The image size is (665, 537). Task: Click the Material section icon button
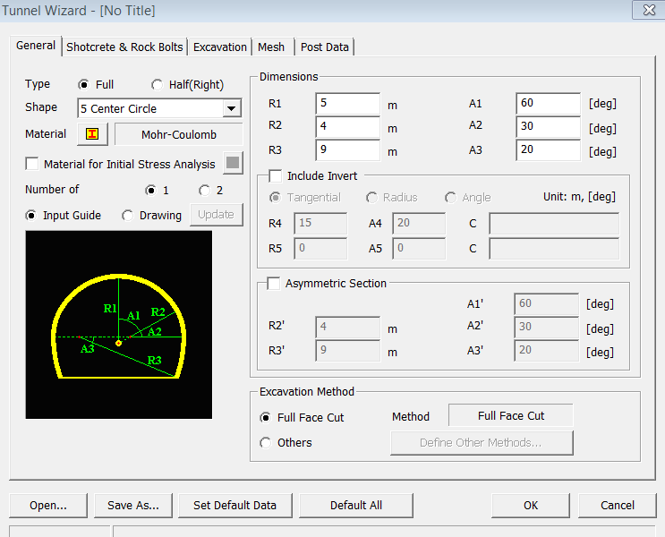point(92,134)
